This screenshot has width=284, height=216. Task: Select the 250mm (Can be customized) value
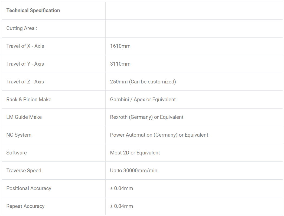click(143, 82)
